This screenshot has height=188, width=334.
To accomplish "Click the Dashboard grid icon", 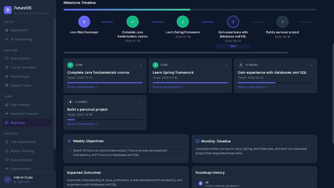I will click(7, 30).
